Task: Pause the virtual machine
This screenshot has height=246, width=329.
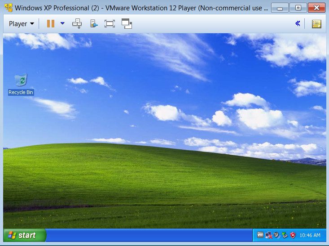Action: coord(51,23)
